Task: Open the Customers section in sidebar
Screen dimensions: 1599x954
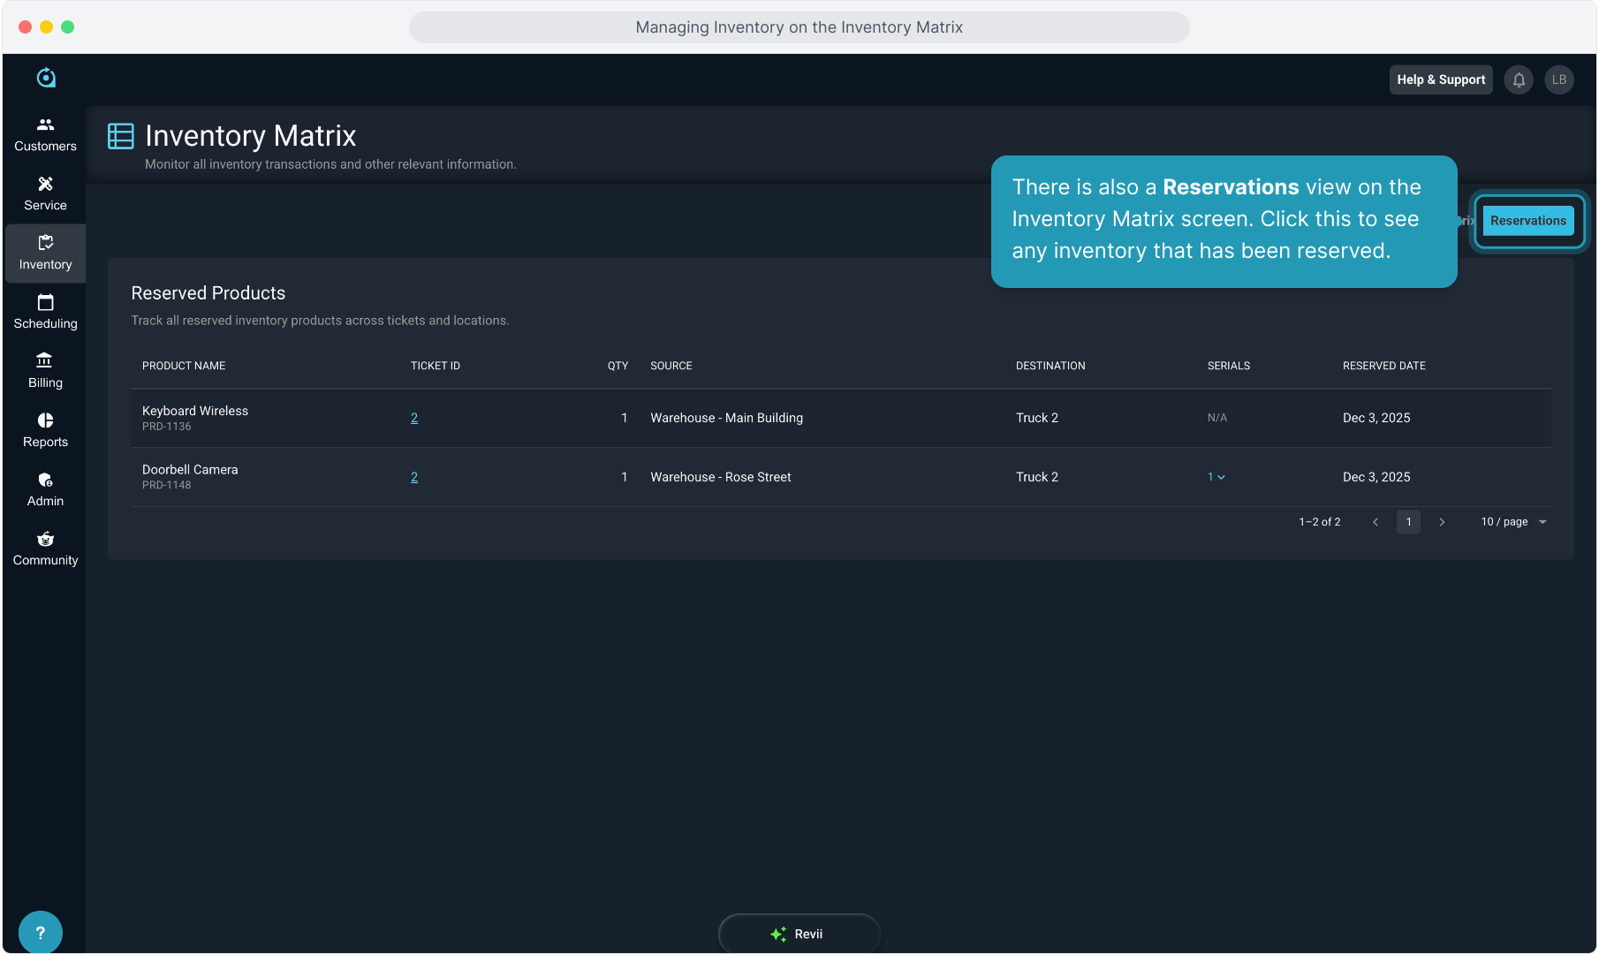Action: (x=45, y=134)
